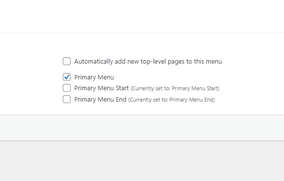The image size is (284, 181).
Task: Click the blue checkmark beside Primary Menu
Action: (67, 77)
